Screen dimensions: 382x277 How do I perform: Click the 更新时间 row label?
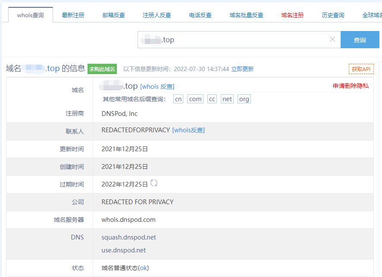click(x=72, y=149)
